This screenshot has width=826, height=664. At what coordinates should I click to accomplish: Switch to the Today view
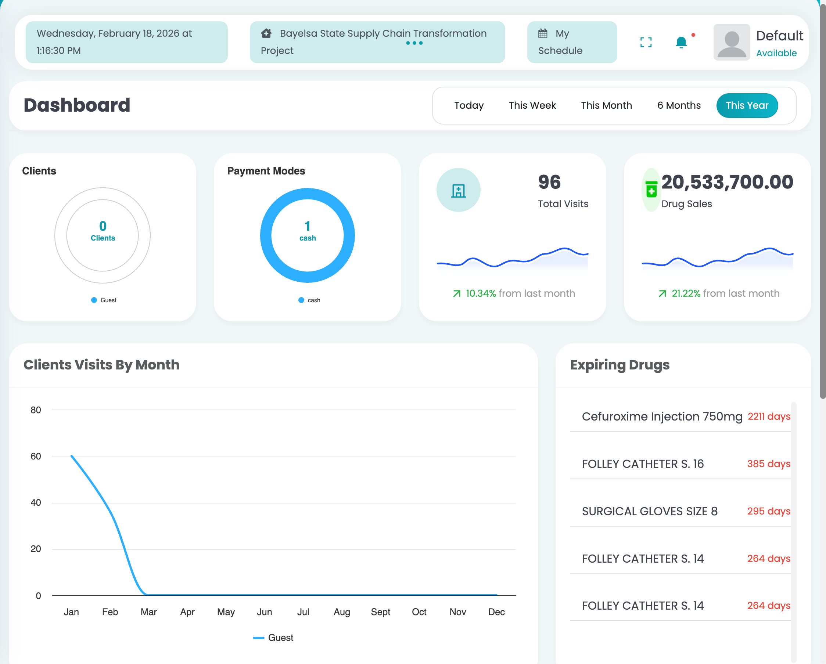(x=468, y=105)
